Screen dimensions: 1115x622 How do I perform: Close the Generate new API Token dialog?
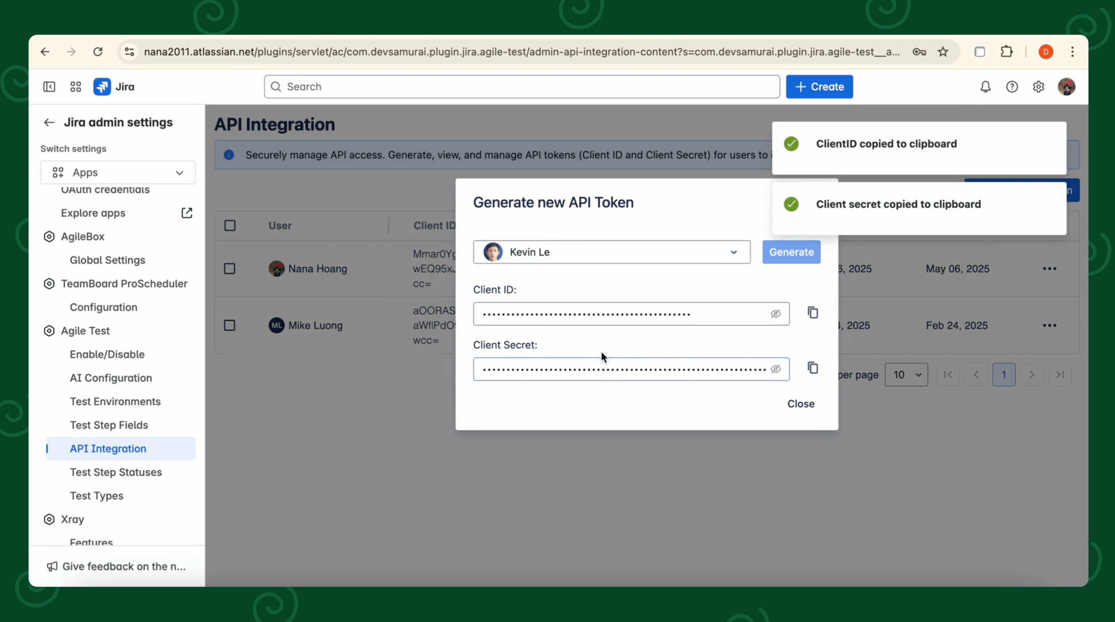800,404
